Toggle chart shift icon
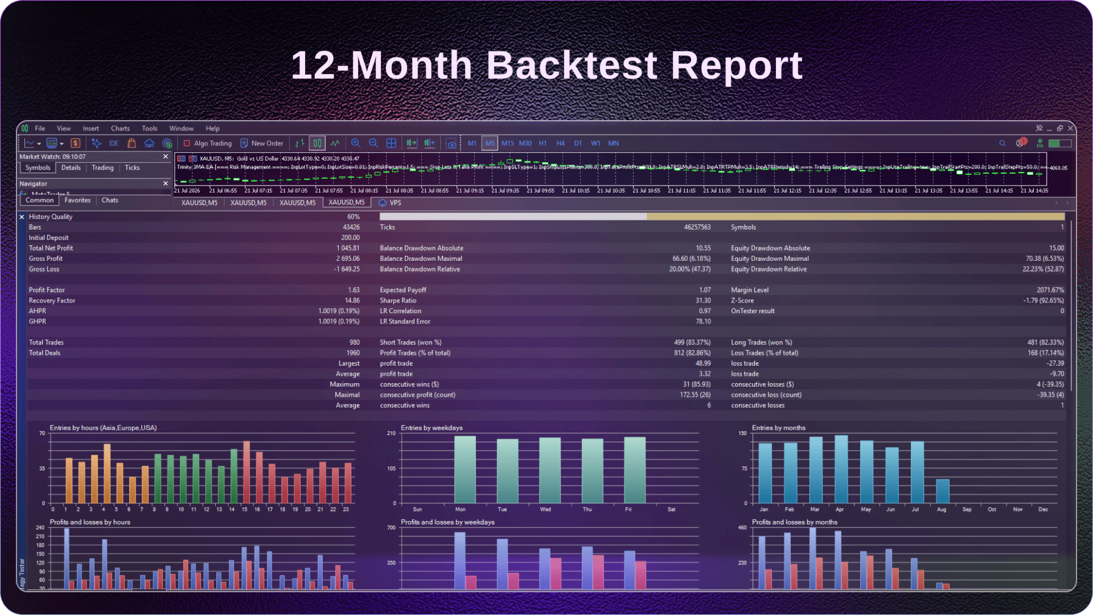This screenshot has height=615, width=1093. pos(430,143)
